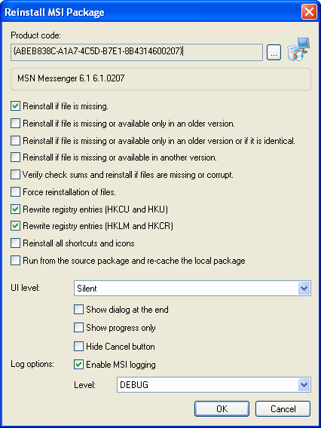The width and height of the screenshot is (321, 428).
Task: Toggle Hide Cancel button checkbox
Action: tap(79, 347)
